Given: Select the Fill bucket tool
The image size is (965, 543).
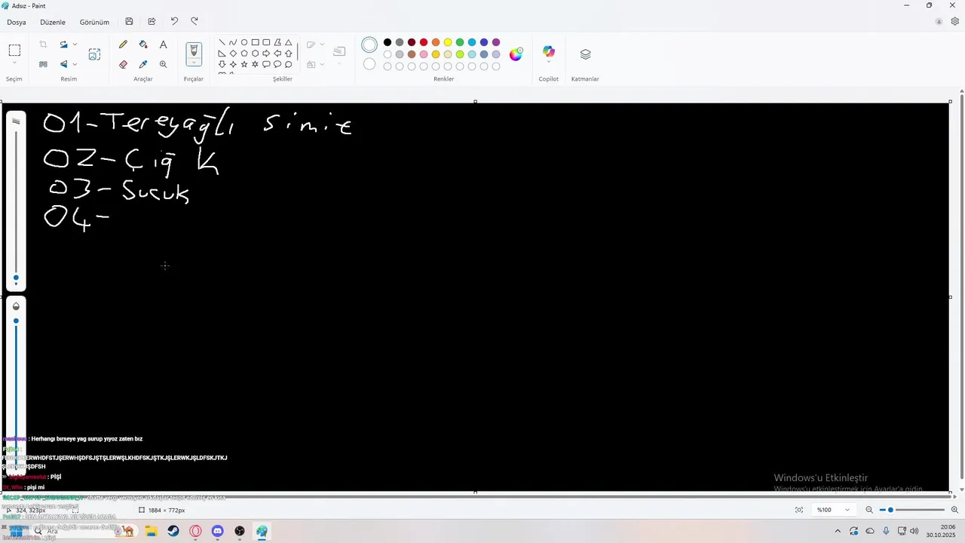Looking at the screenshot, I should [143, 44].
